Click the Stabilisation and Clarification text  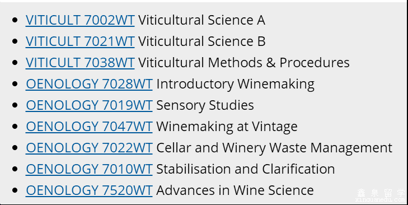246,169
